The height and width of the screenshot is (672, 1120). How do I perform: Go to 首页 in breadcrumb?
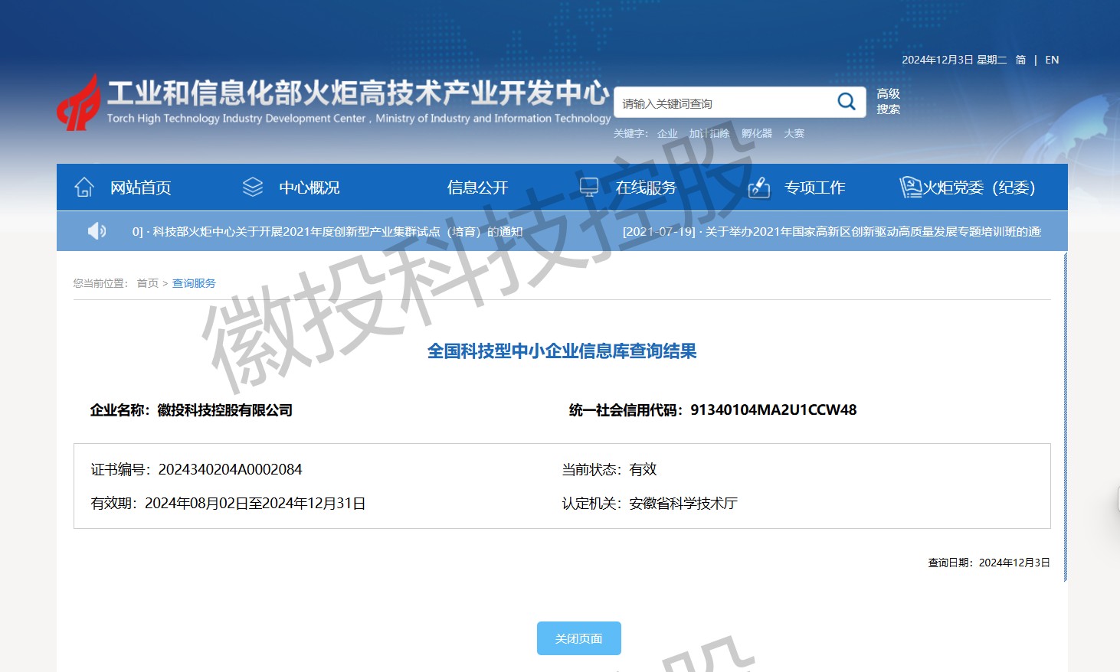click(x=147, y=283)
